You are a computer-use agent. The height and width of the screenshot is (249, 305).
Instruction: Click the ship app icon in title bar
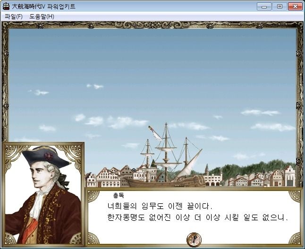(6, 7)
